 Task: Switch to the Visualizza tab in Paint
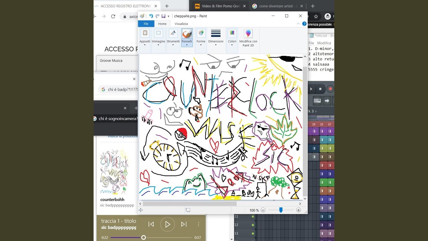pyautogui.click(x=181, y=24)
